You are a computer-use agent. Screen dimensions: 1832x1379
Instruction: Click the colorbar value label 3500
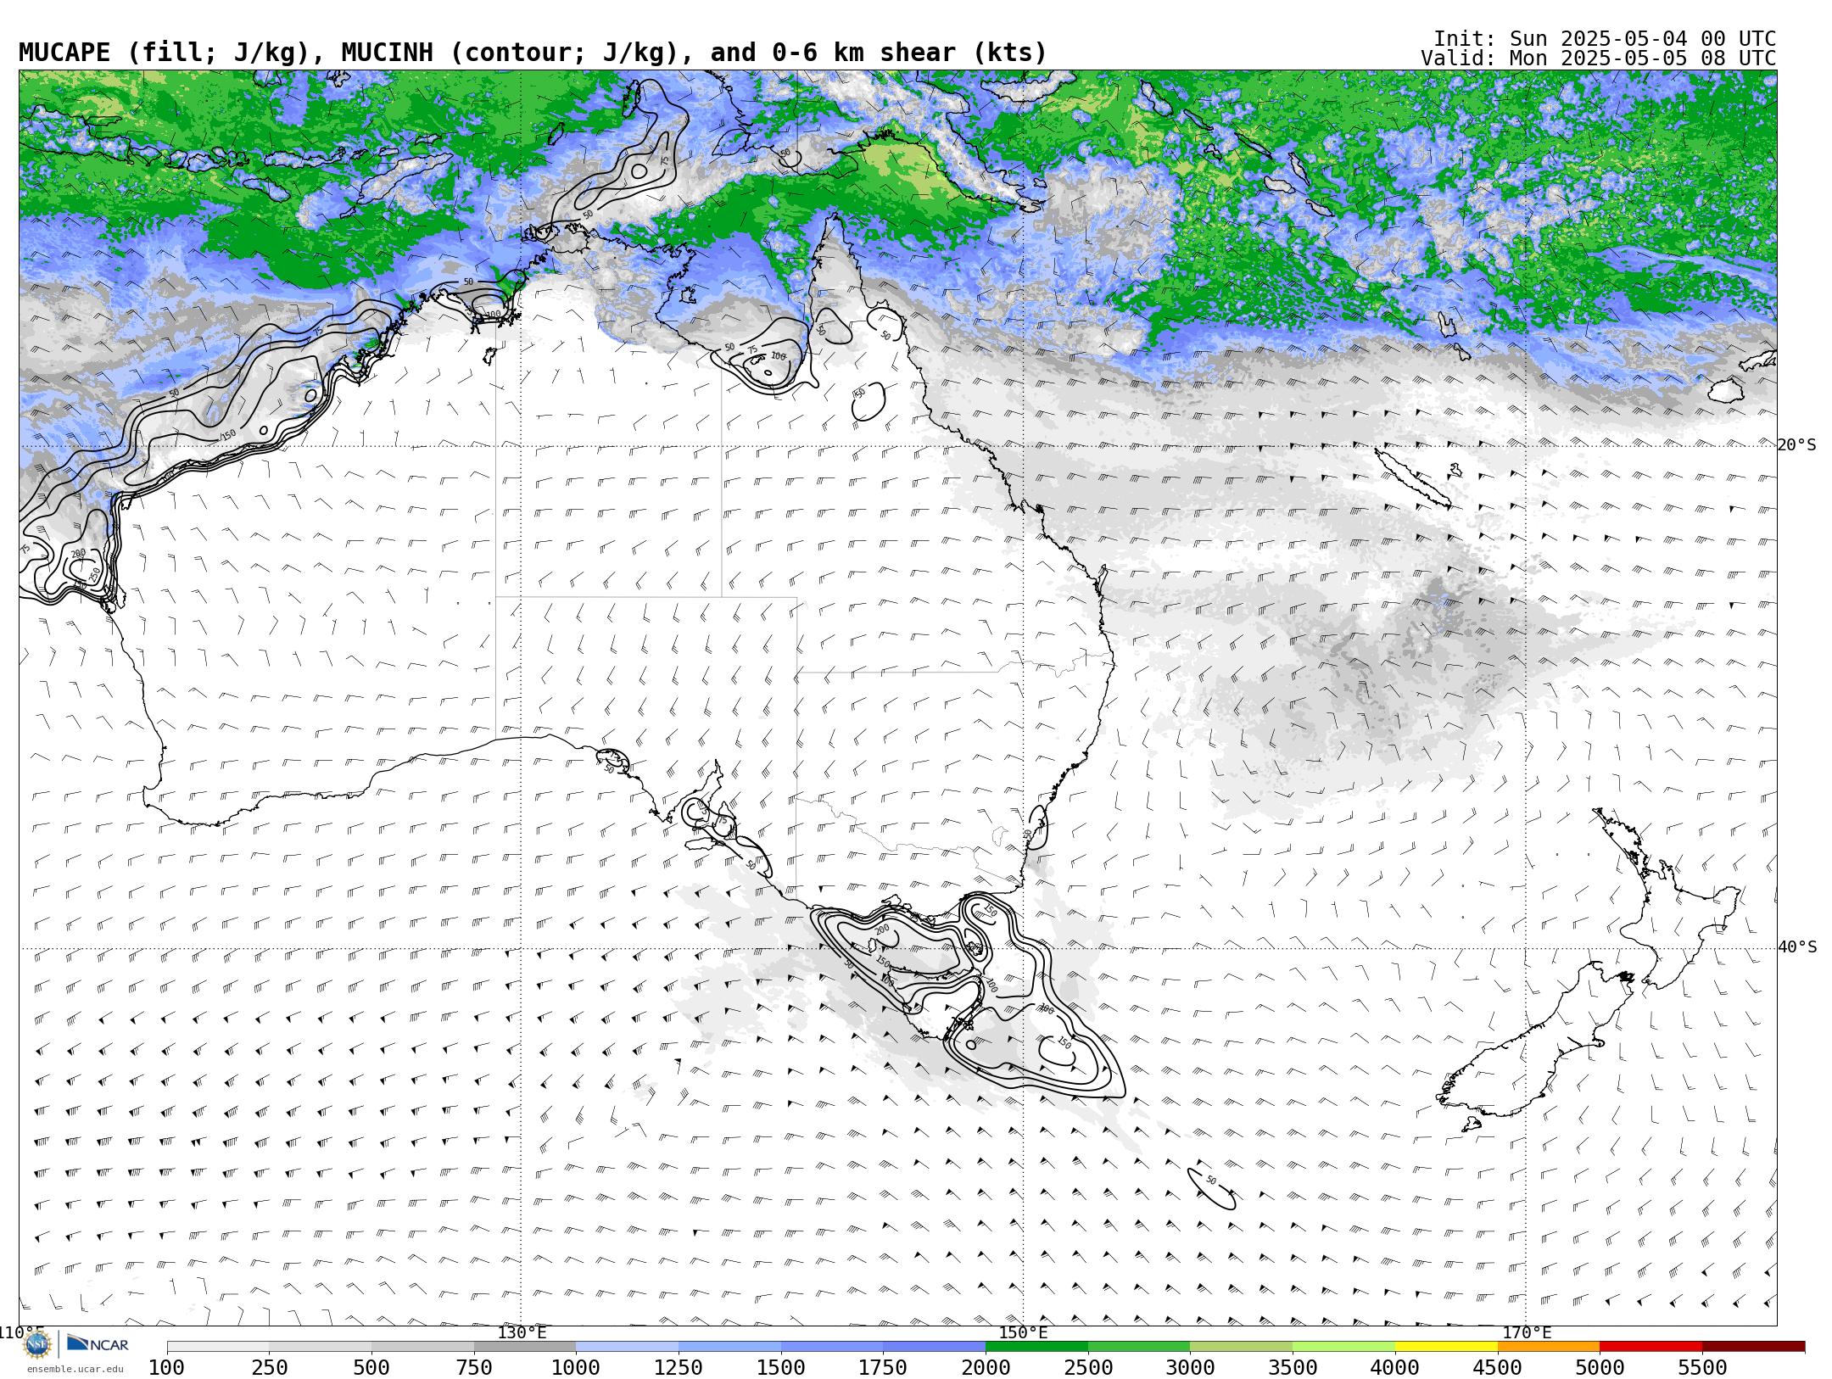(x=1293, y=1368)
